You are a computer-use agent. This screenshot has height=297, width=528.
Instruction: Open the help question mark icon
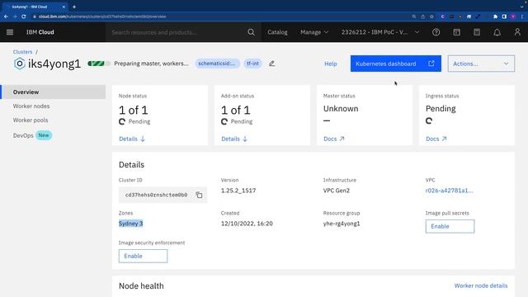click(436, 32)
